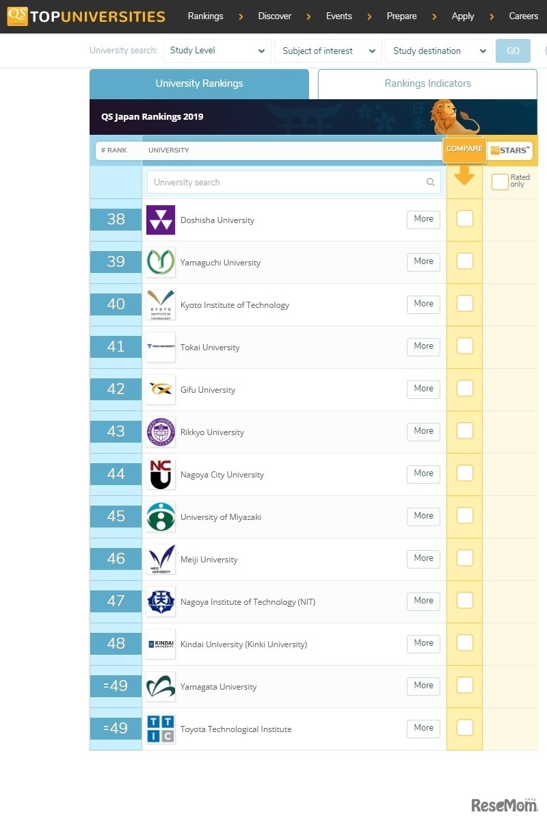Click More for Yamaguchi University
This screenshot has width=547, height=821.
tap(423, 261)
